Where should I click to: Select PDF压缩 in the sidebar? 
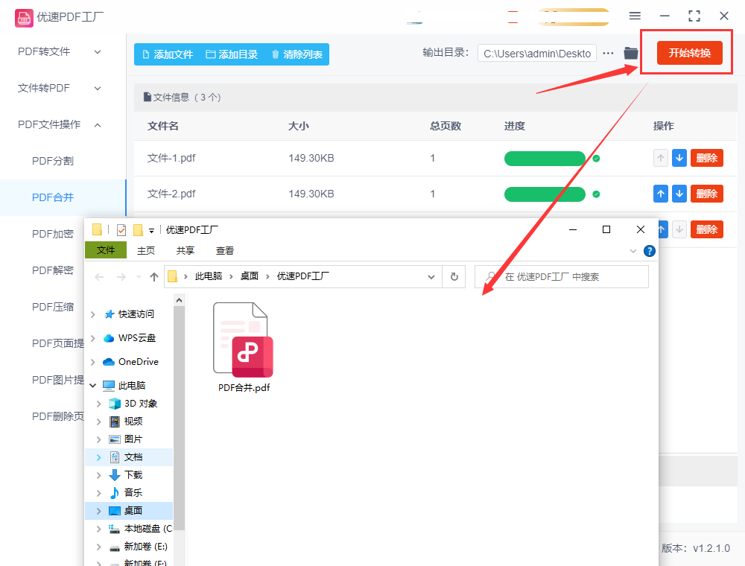click(x=53, y=307)
